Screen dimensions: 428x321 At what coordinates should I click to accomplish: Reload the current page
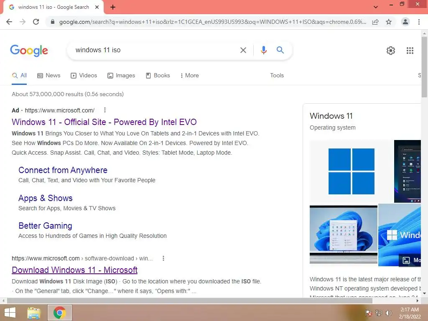tap(36, 22)
